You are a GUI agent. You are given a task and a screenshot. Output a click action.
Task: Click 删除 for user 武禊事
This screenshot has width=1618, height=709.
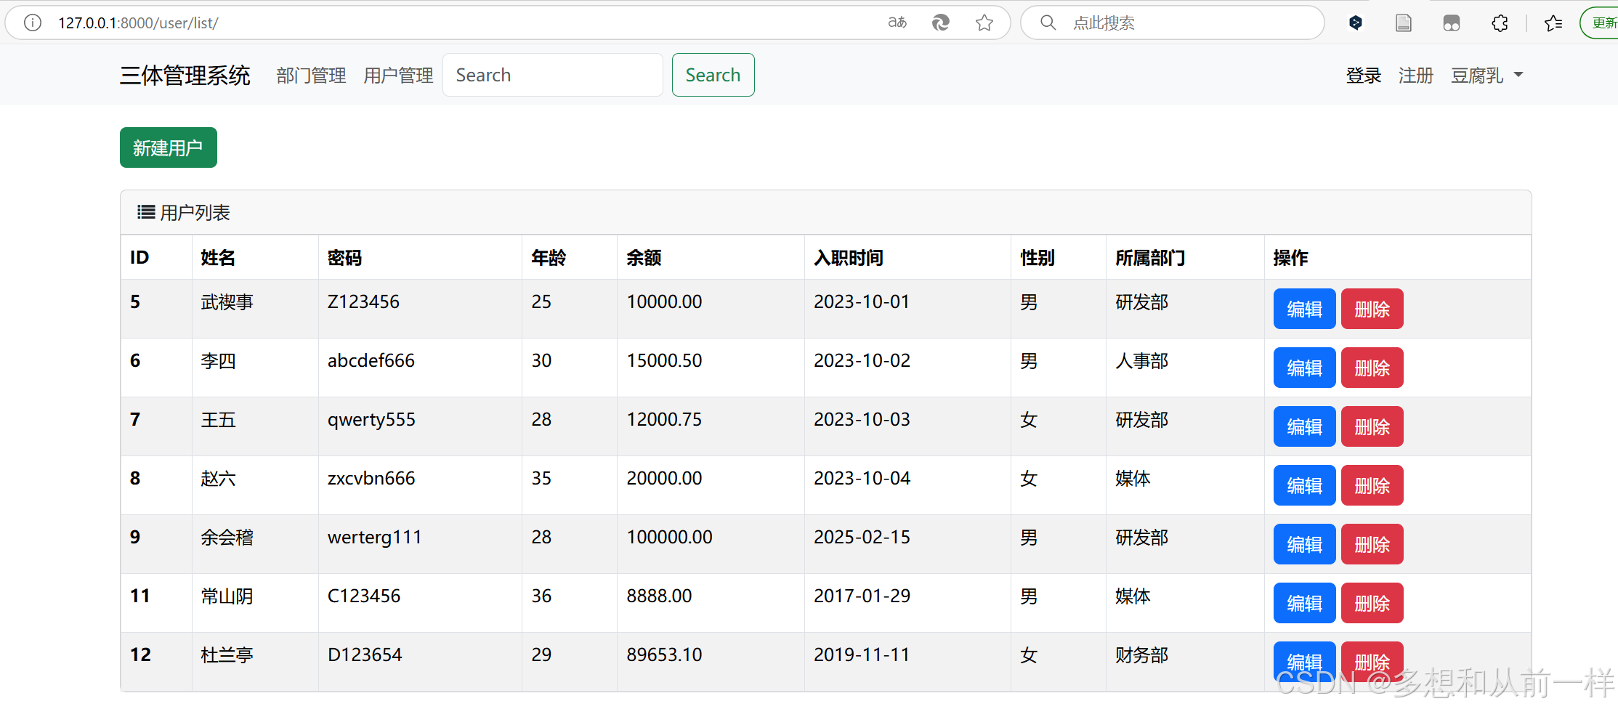(1372, 309)
